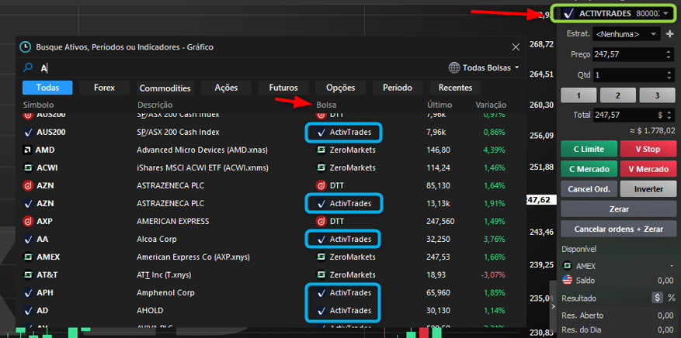The width and height of the screenshot is (681, 338).
Task: Switch to the Commodities tab
Action: pos(165,88)
